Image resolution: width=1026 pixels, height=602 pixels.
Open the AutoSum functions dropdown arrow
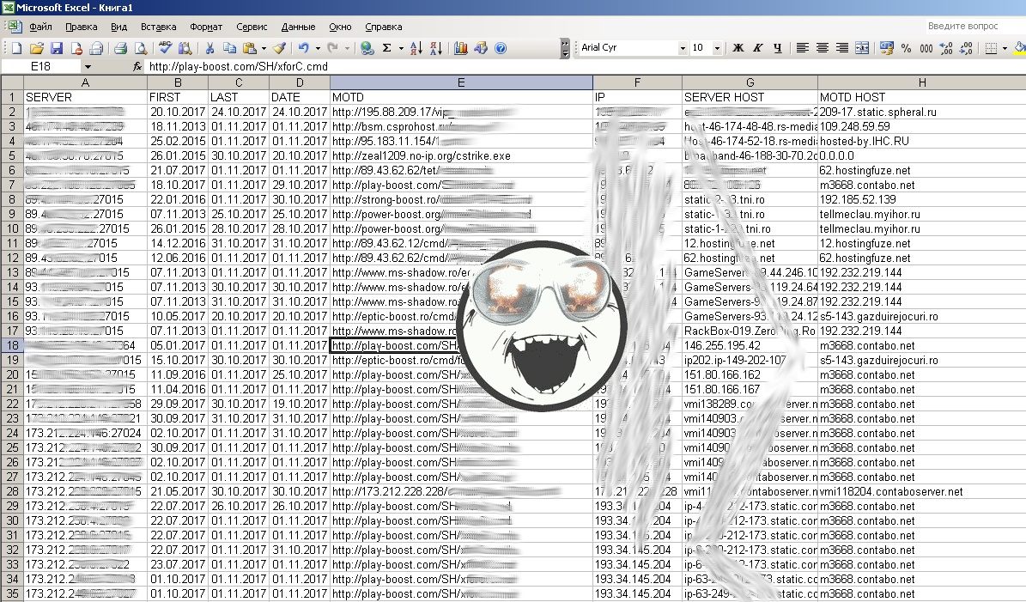pyautogui.click(x=400, y=48)
